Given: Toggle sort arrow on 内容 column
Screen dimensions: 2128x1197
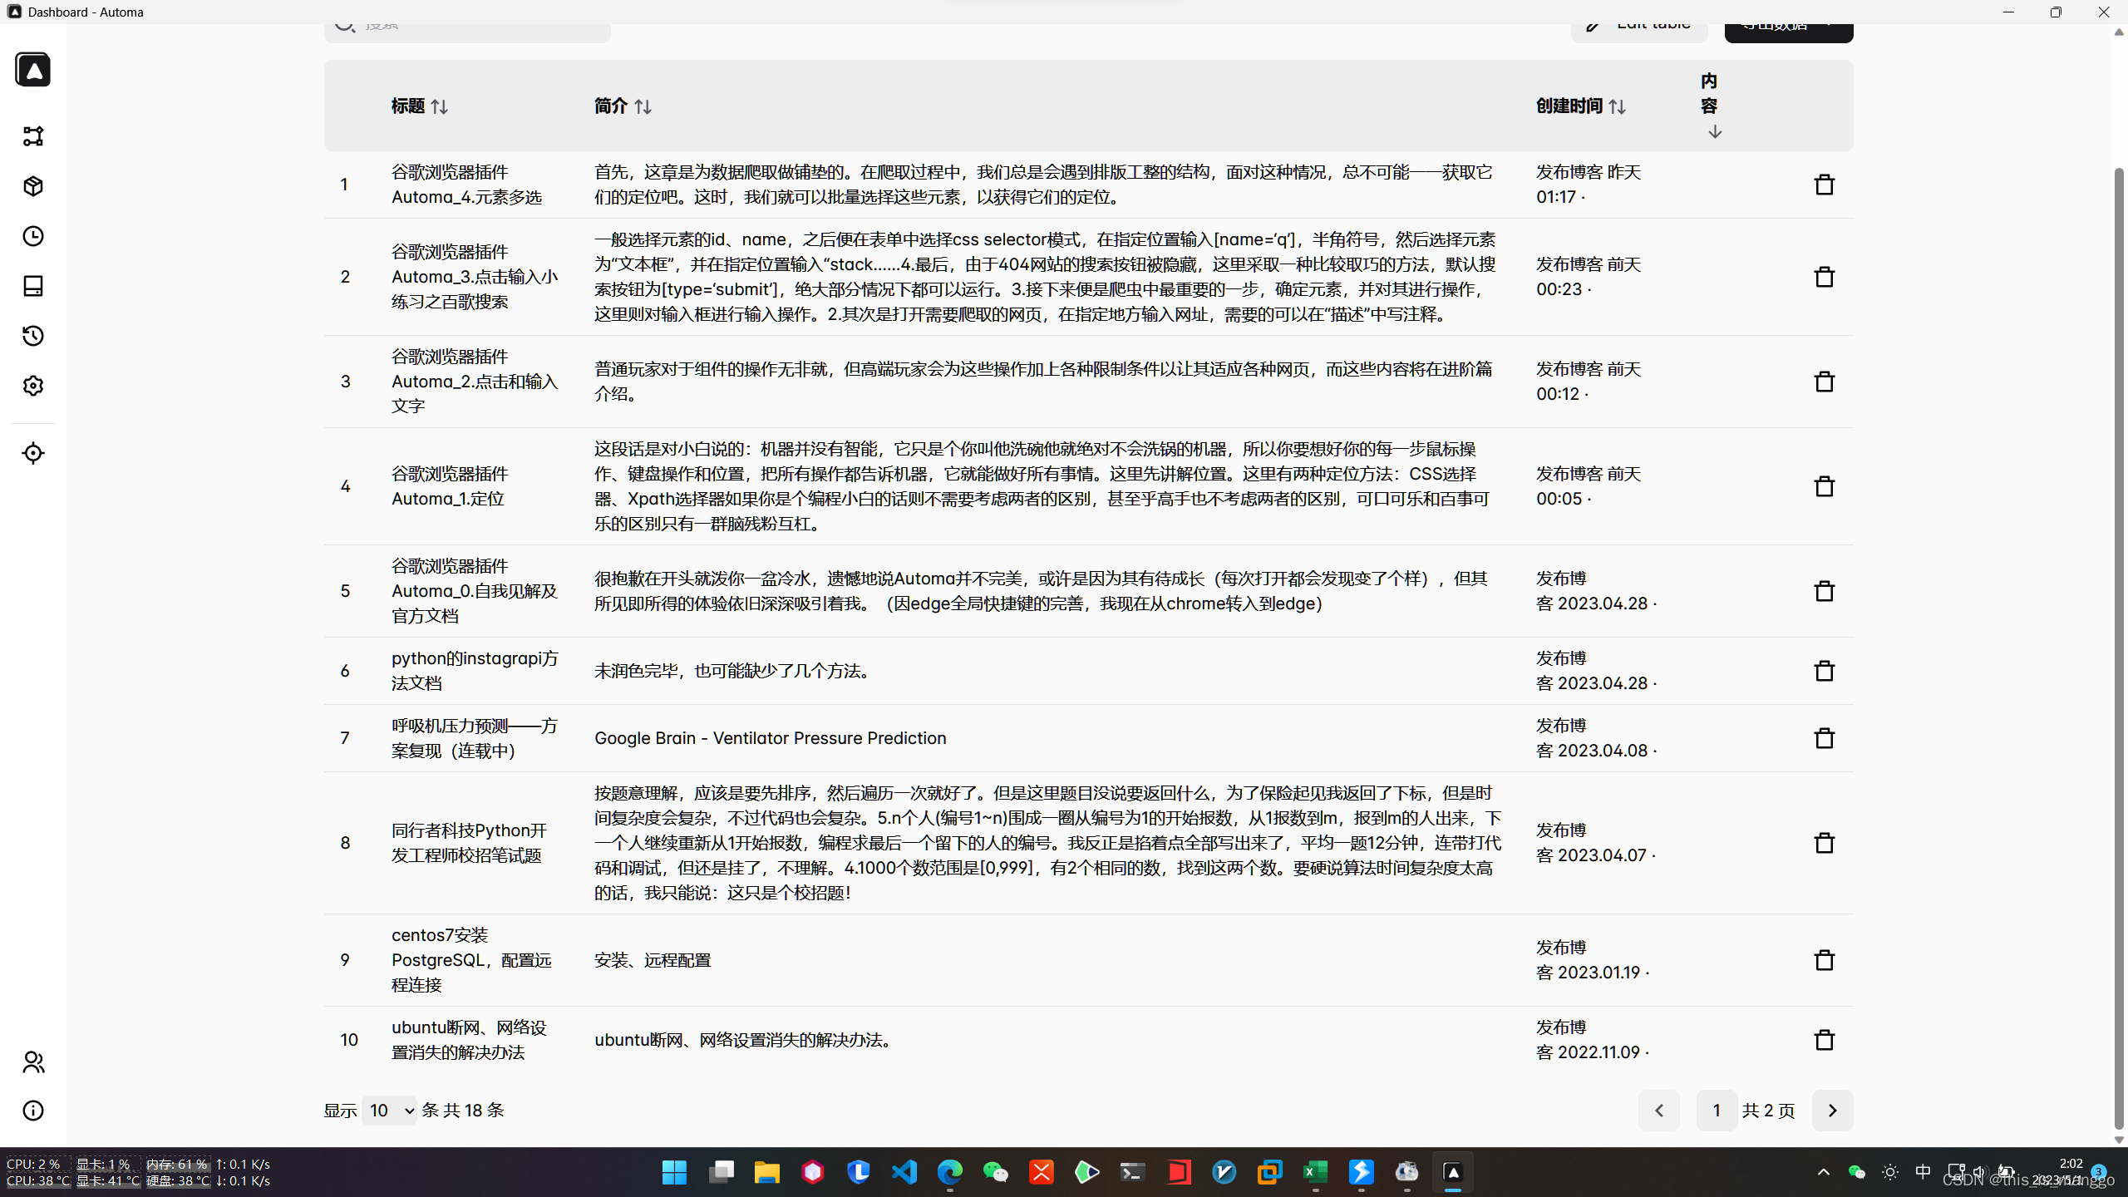Looking at the screenshot, I should click(x=1714, y=131).
